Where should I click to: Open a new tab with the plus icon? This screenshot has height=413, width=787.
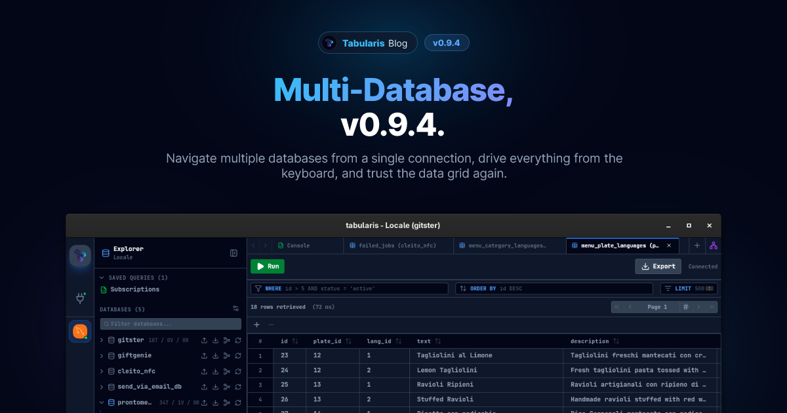(697, 245)
